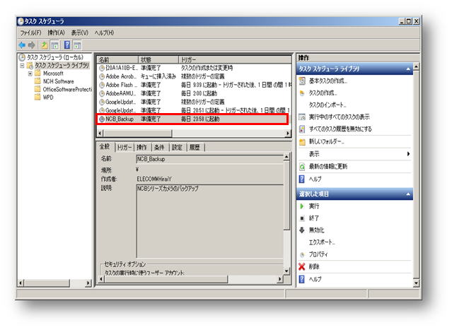Click the task list horizontal scrollbar thumb
Viewport: 452px width, 330px height.
tap(138, 134)
